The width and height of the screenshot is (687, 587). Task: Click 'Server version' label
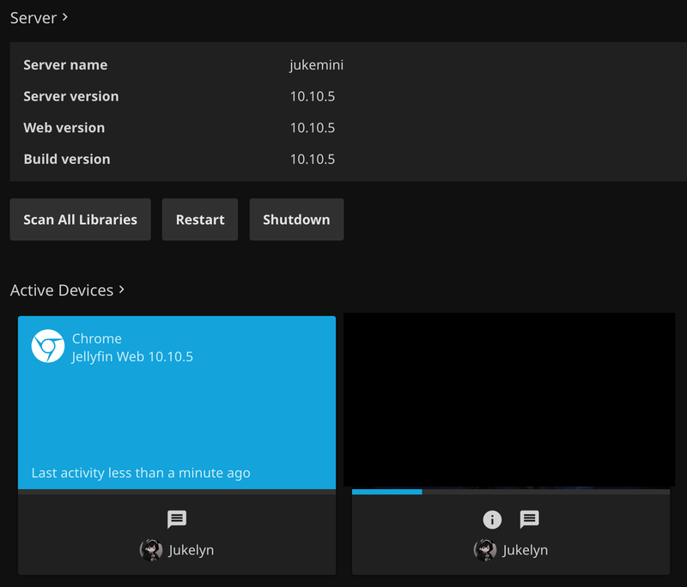[x=71, y=96]
